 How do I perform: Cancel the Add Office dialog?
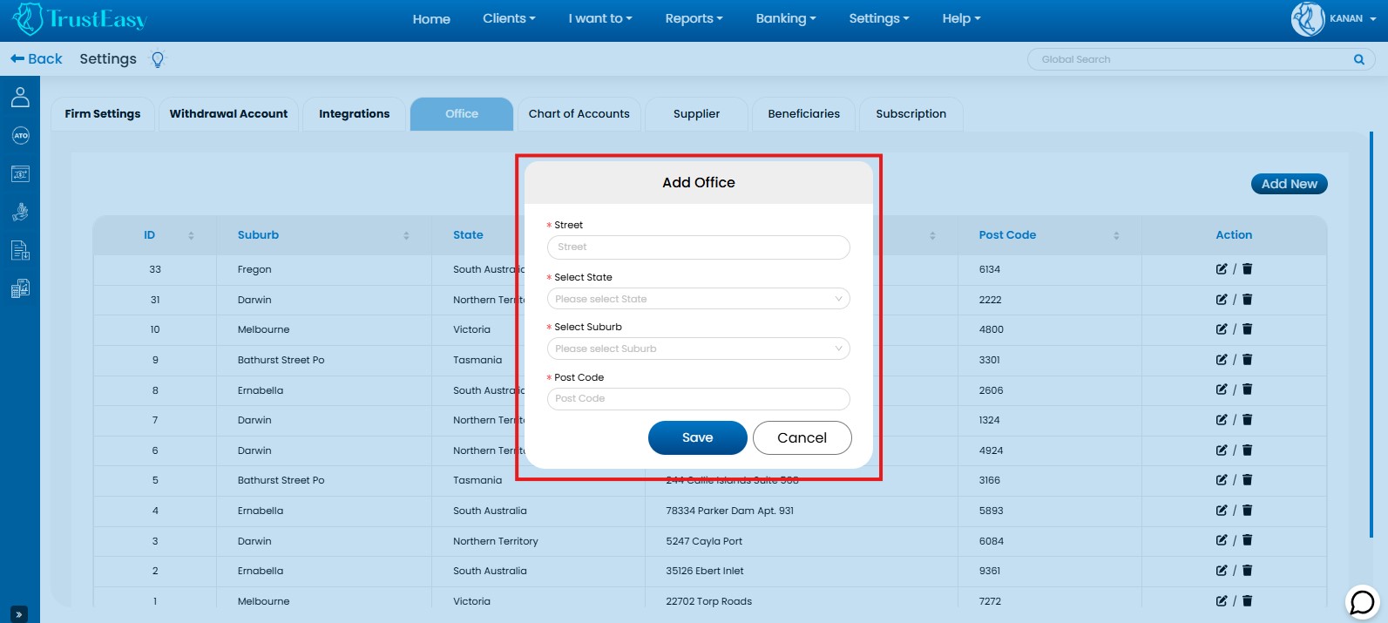(802, 437)
